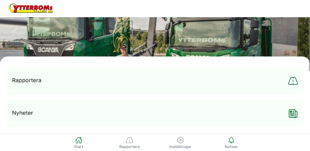Click the vertical scrollbar on the right edge
The width and height of the screenshot is (310, 151).
pos(309,44)
